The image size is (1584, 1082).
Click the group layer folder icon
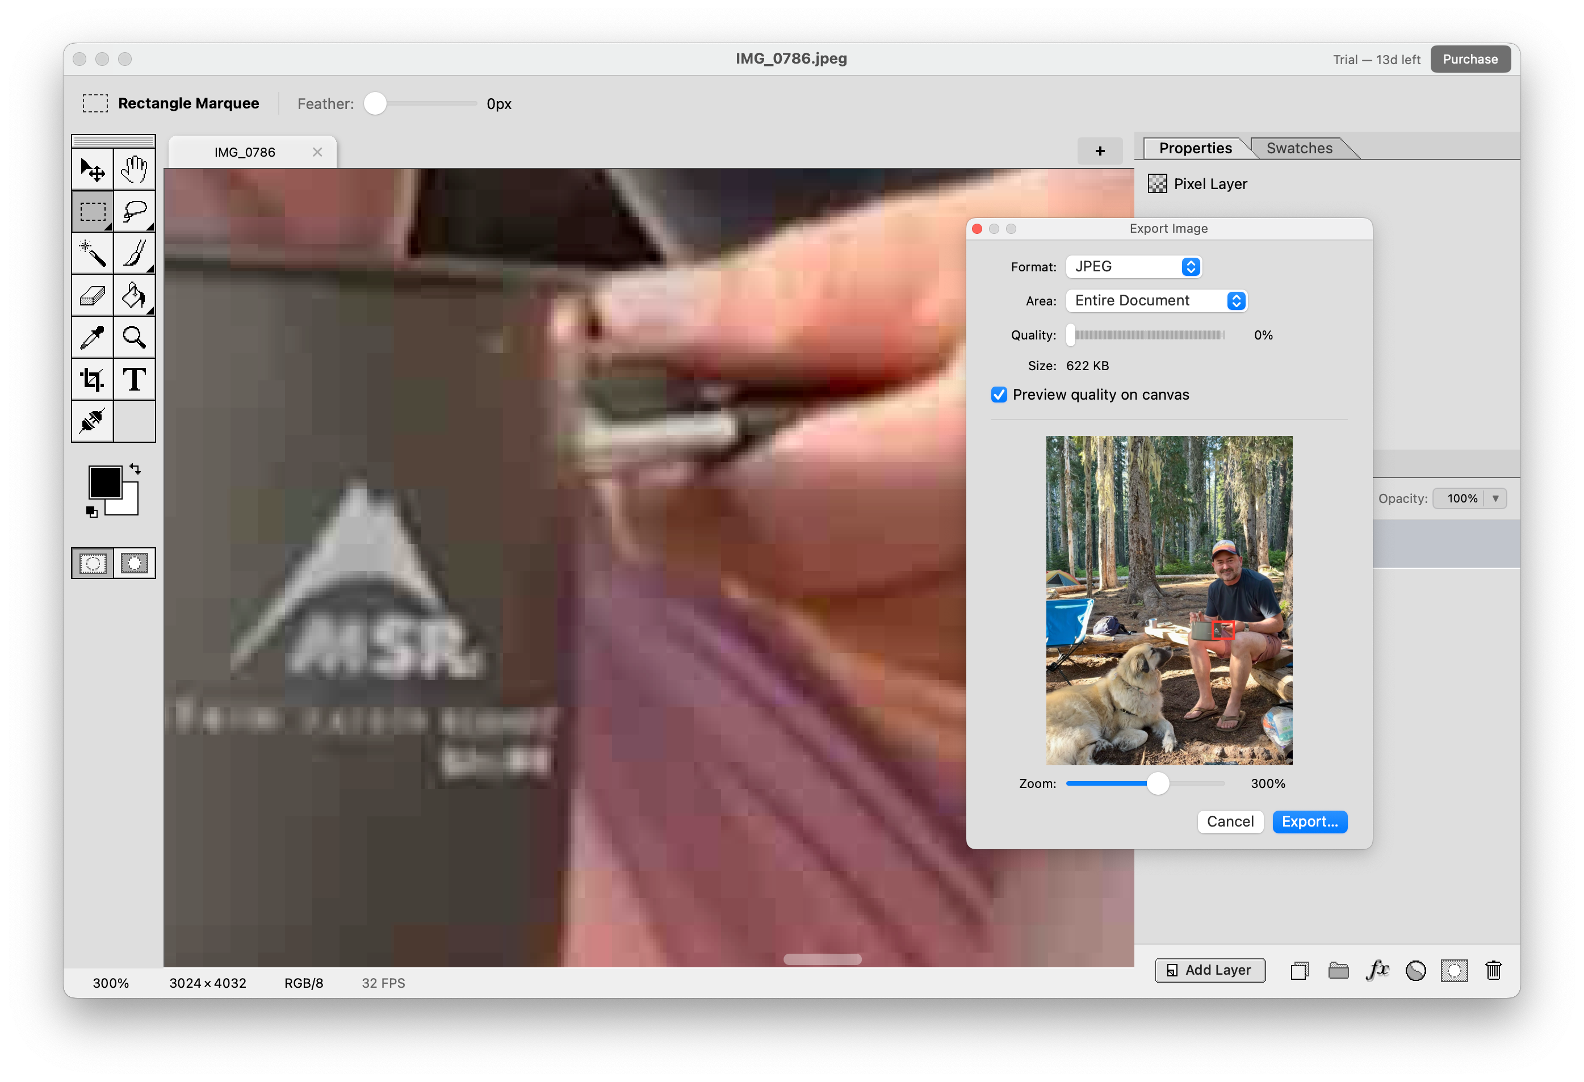pos(1339,970)
